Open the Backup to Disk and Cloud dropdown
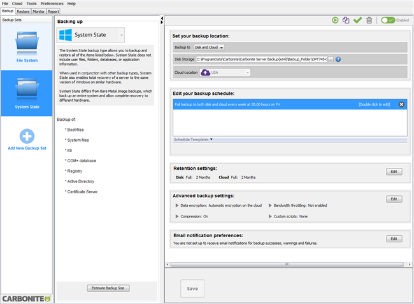 click(209, 48)
